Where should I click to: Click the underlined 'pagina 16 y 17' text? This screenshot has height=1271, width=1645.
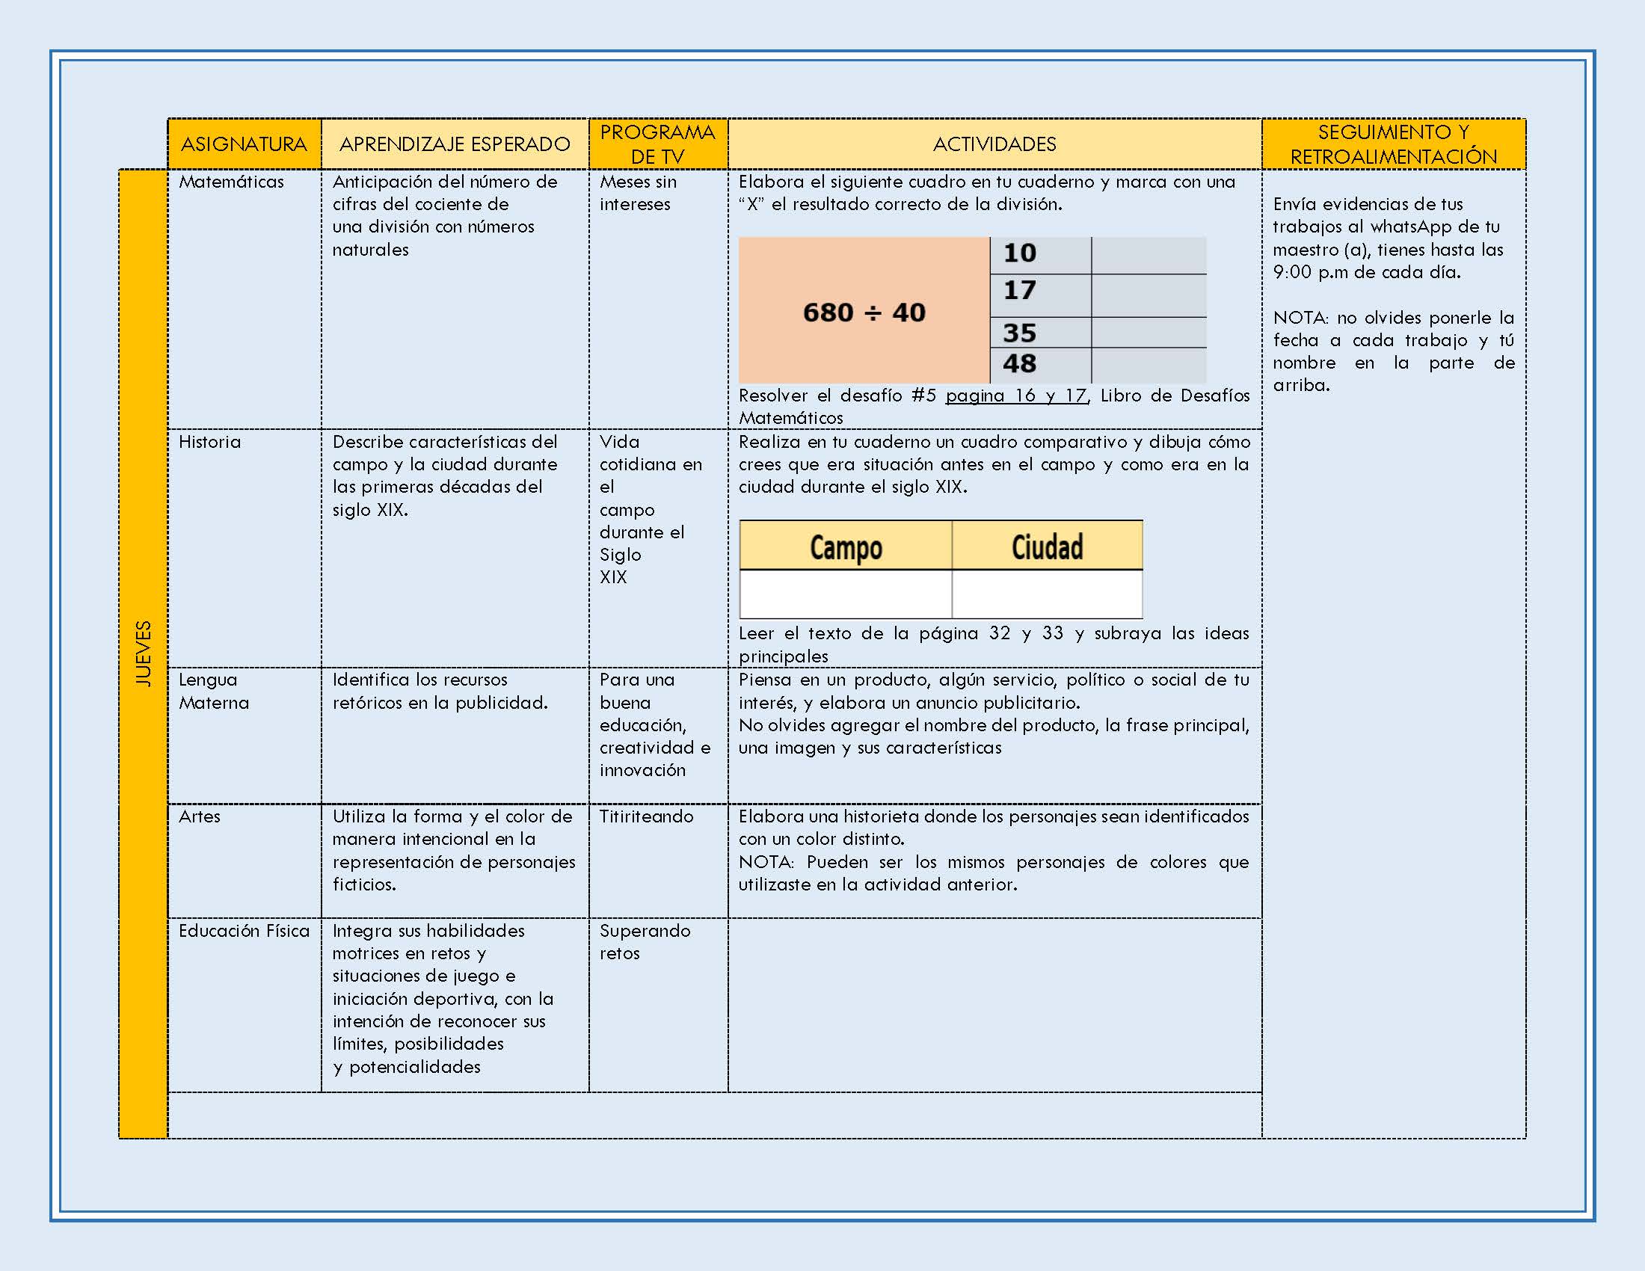(1016, 396)
